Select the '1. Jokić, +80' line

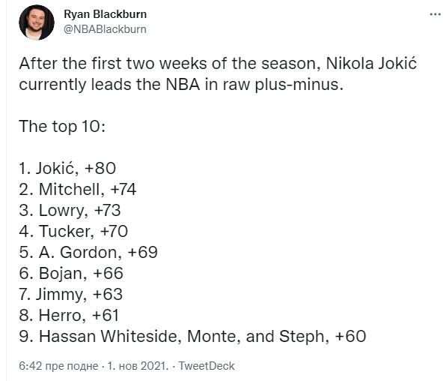[x=67, y=168]
